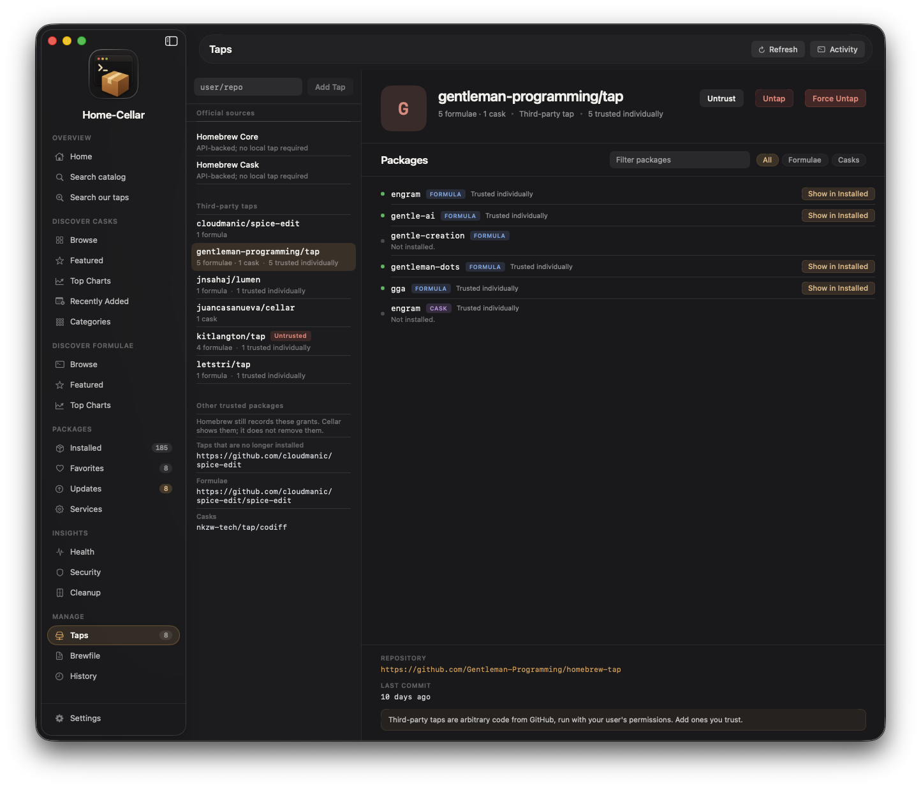921x788 pixels.
Task: Click the nkzw-tech/tap/codiff cask entry
Action: pos(242,527)
